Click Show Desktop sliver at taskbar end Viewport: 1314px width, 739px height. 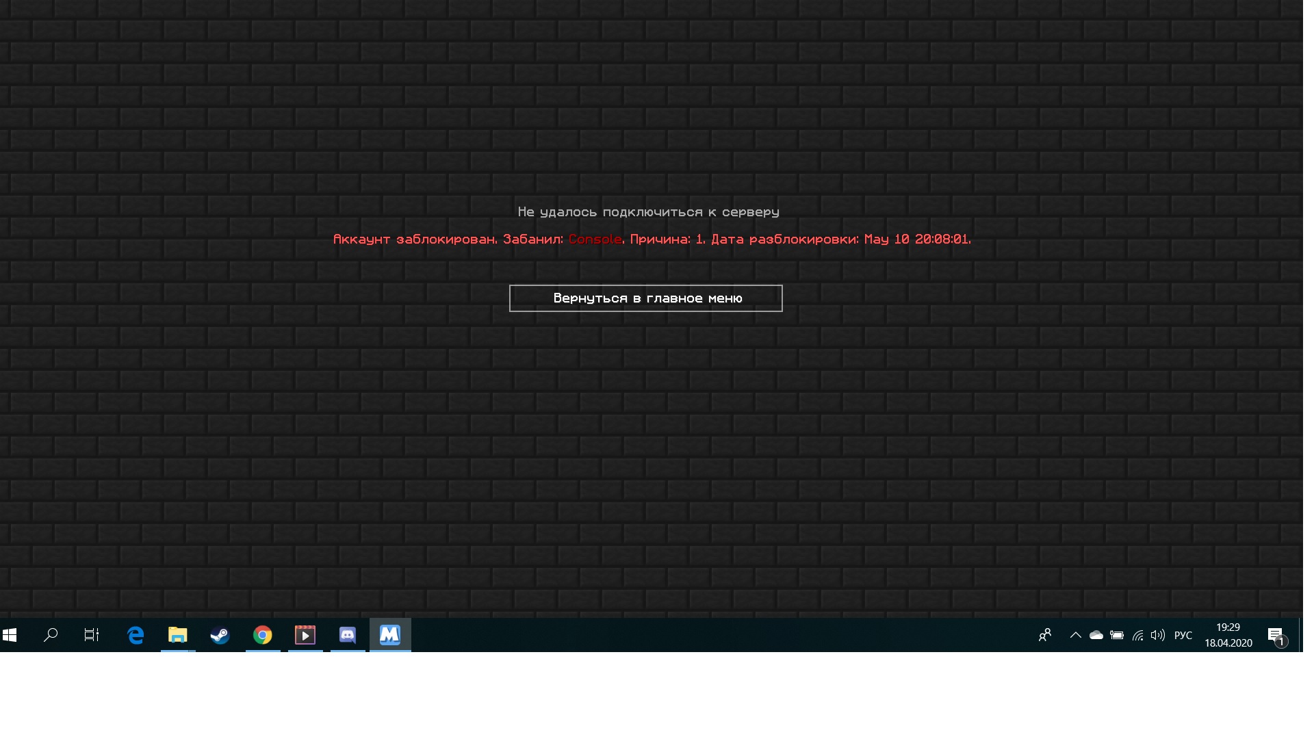point(1301,635)
